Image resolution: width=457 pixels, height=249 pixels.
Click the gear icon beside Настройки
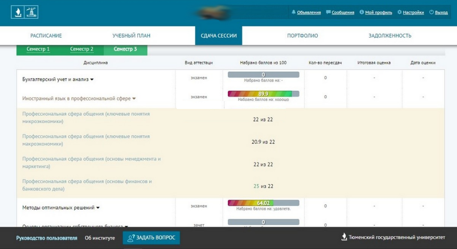pos(399,12)
